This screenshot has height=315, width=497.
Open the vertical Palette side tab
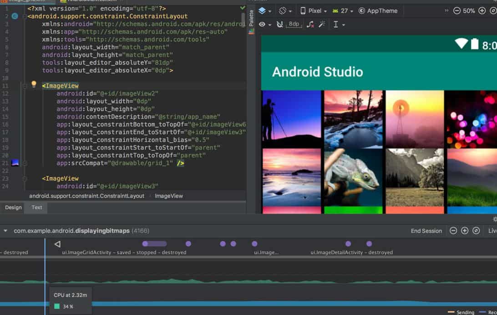(x=251, y=18)
